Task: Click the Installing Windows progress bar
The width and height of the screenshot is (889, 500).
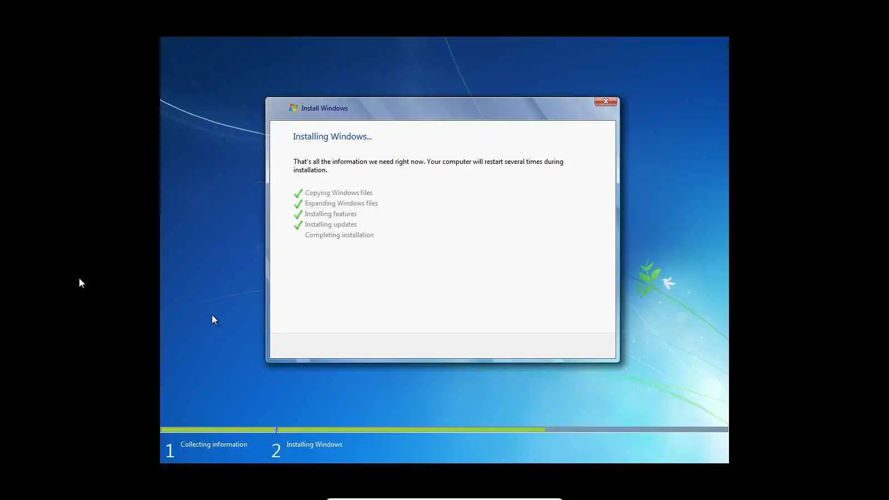Action: coord(502,429)
